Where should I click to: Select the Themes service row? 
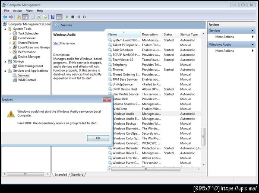click(155, 70)
